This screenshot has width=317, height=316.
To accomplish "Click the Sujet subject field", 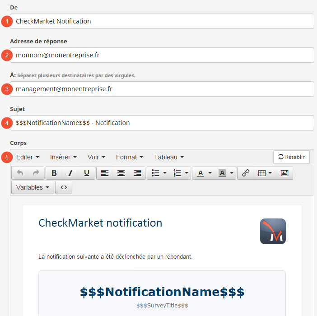I will click(162, 123).
